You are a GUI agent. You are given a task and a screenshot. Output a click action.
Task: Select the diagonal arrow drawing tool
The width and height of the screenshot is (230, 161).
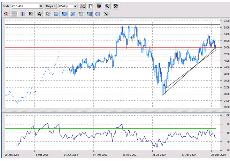(106, 14)
